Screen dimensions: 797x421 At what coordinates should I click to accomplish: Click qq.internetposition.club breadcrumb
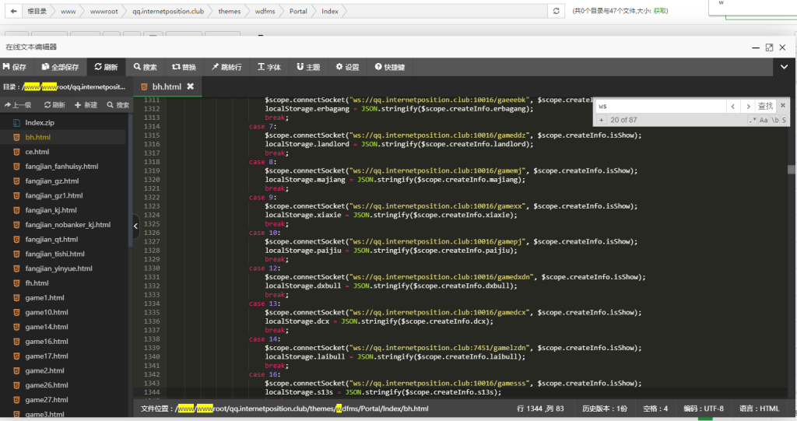click(168, 11)
